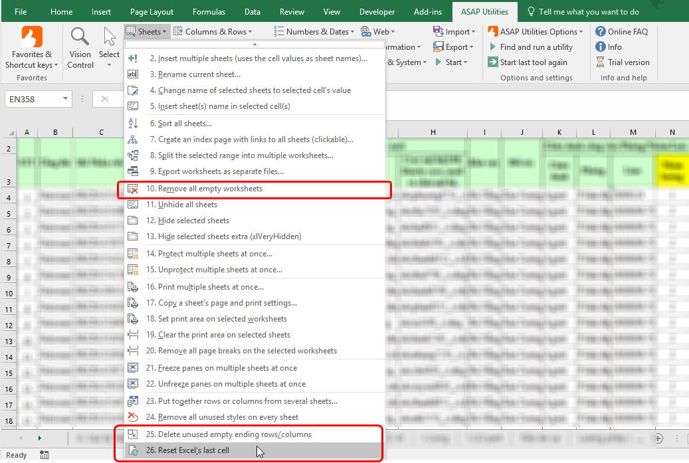Click Remove all unused styles icon
The image size is (689, 463).
pos(133,417)
